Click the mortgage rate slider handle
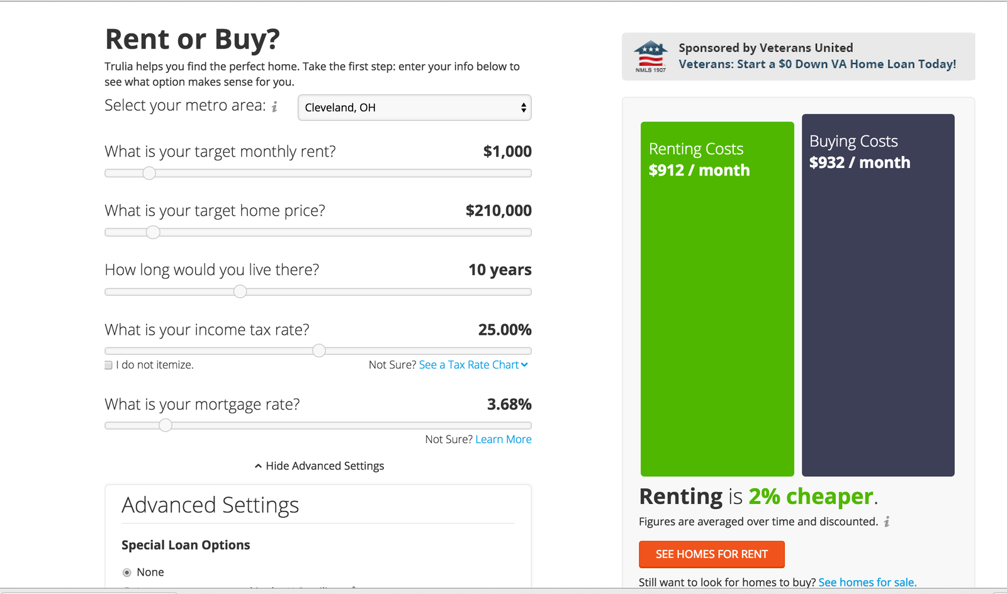The height and width of the screenshot is (594, 1007). coord(166,425)
